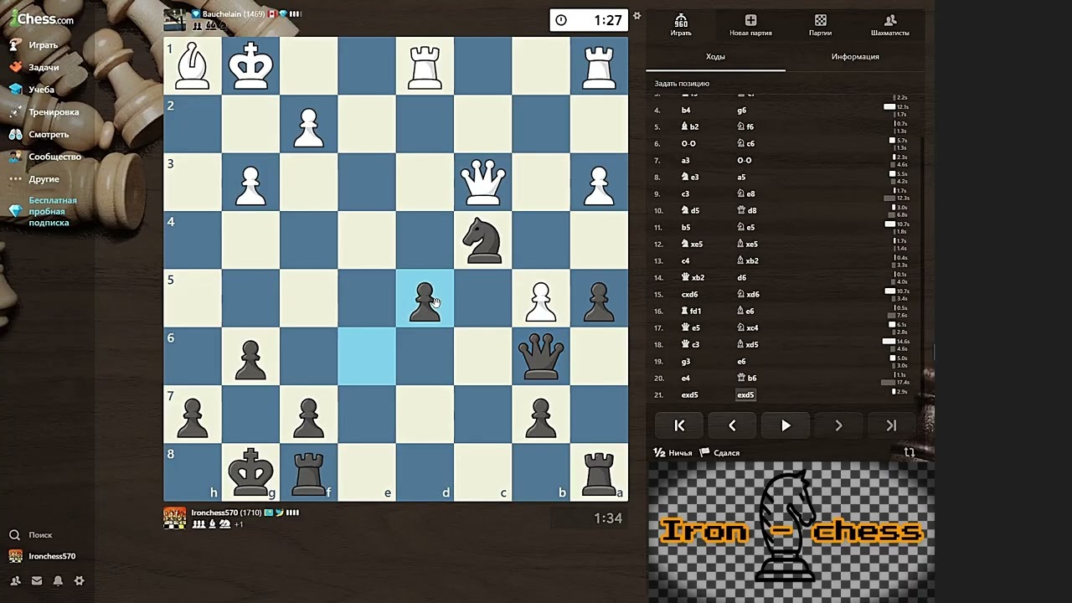Click top Играть tab with 960 icon

(681, 25)
